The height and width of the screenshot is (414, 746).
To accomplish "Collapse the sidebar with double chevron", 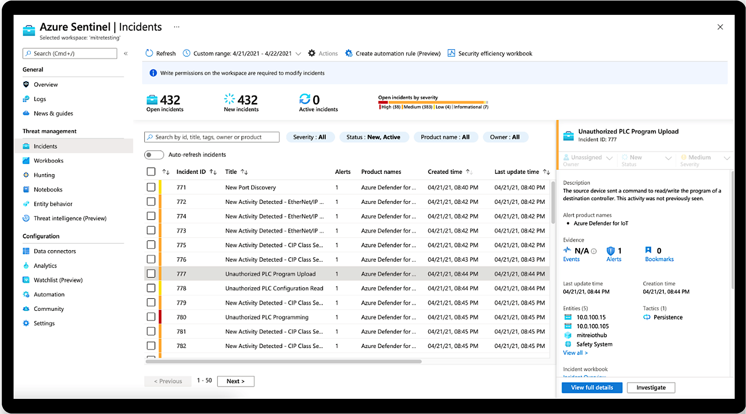I will click(126, 53).
